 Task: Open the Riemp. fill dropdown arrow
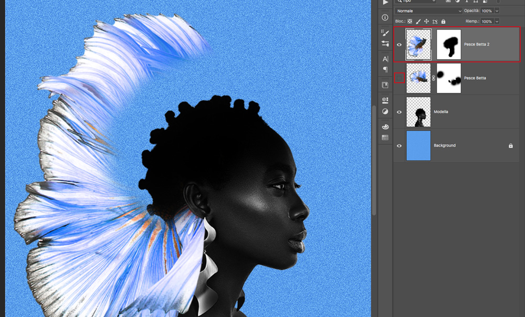[497, 22]
